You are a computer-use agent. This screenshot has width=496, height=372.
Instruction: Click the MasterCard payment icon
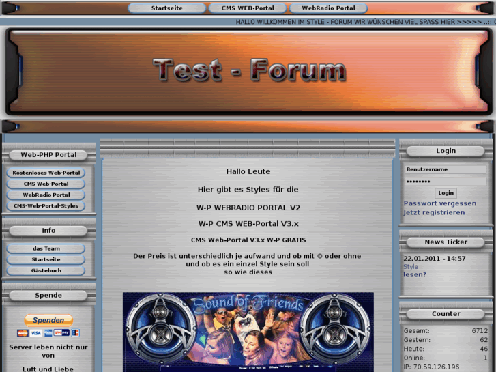(x=23, y=333)
